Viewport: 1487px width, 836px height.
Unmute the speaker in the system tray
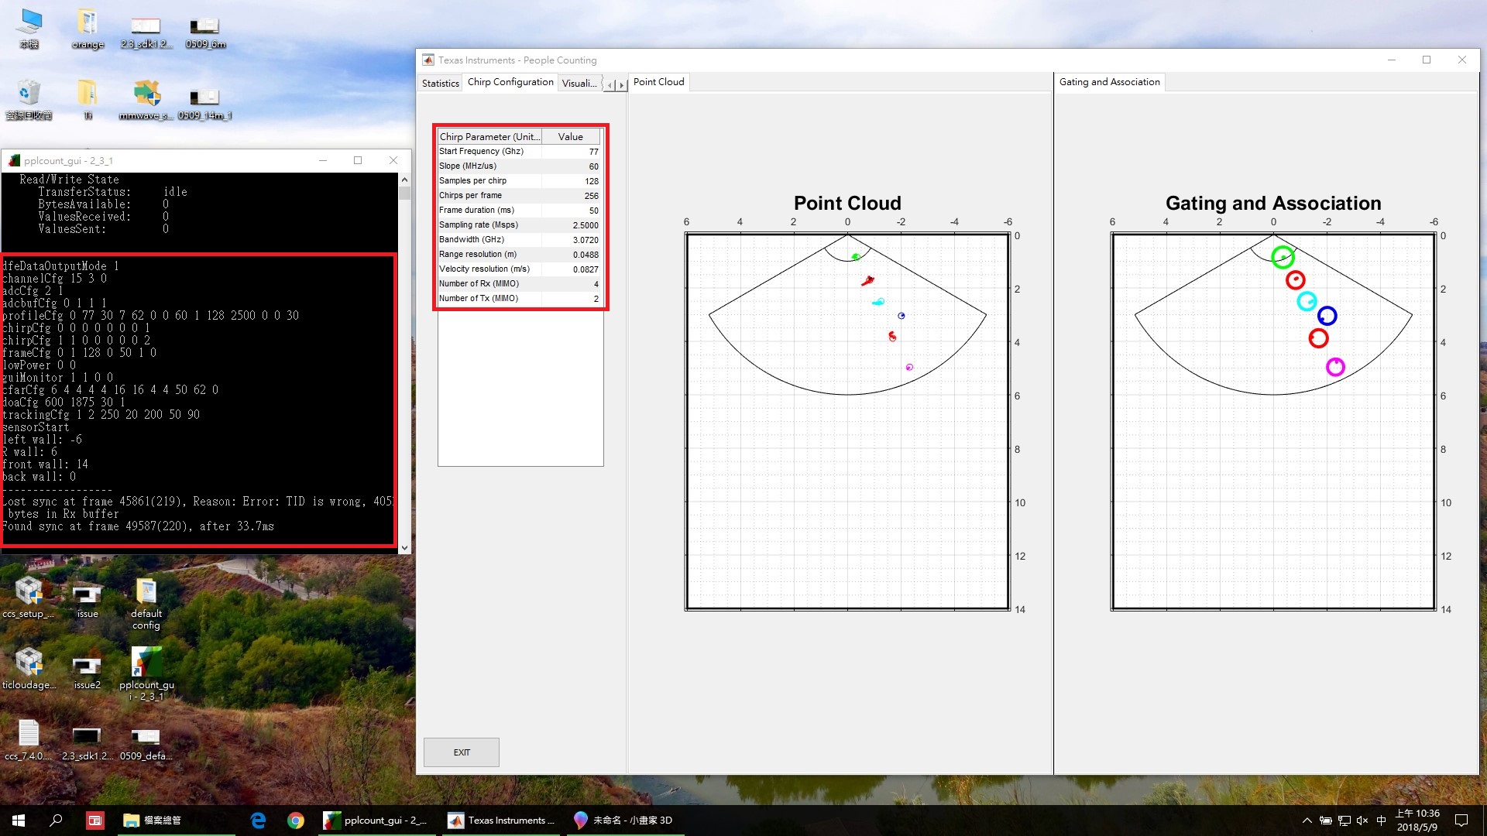(x=1362, y=820)
